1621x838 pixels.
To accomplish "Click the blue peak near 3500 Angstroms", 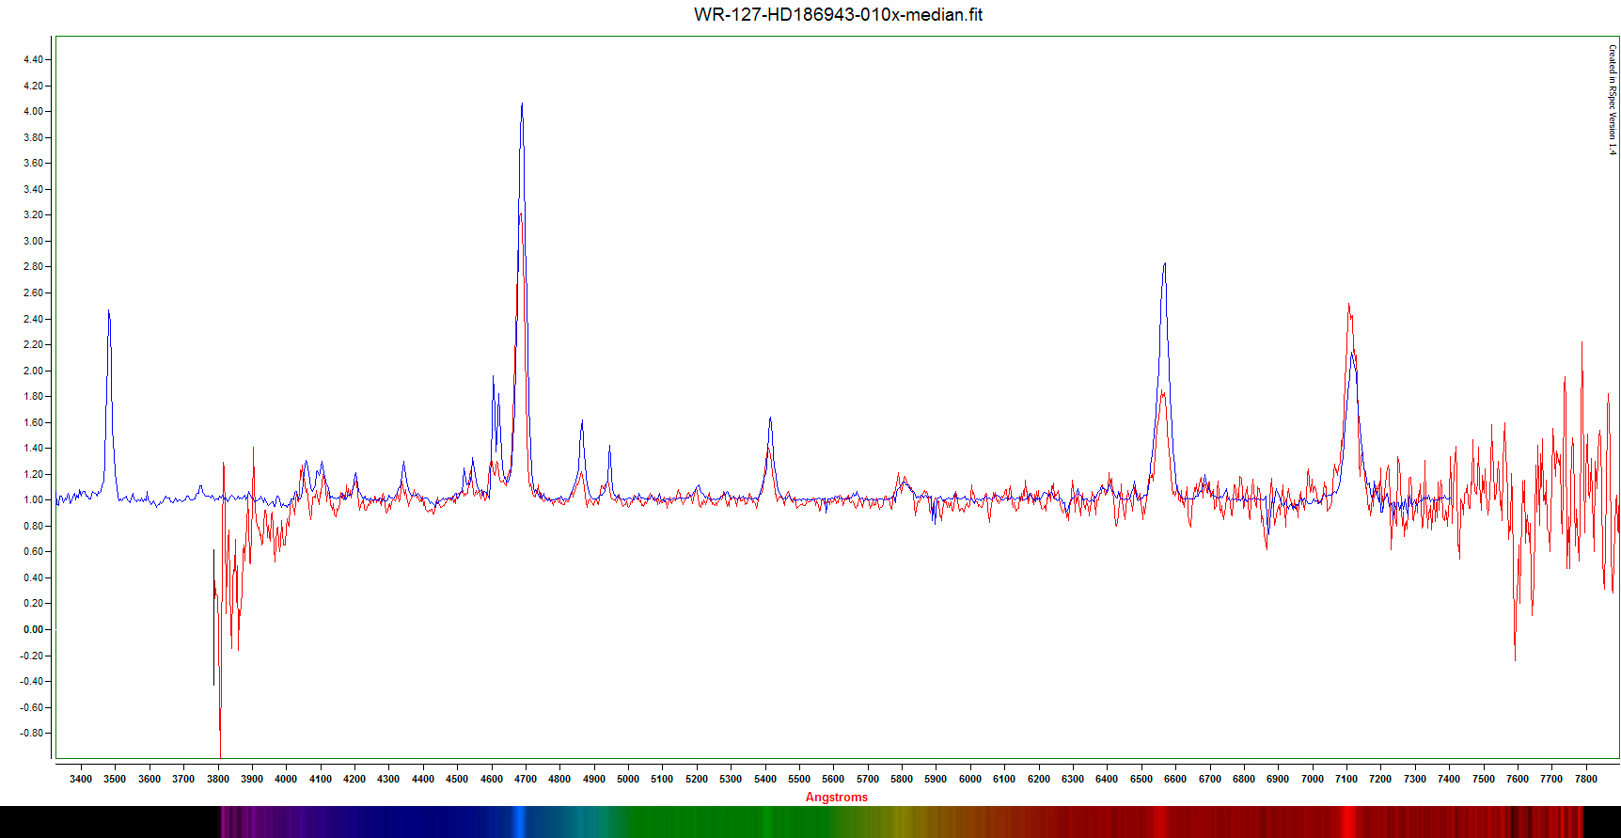I will coord(109,312).
